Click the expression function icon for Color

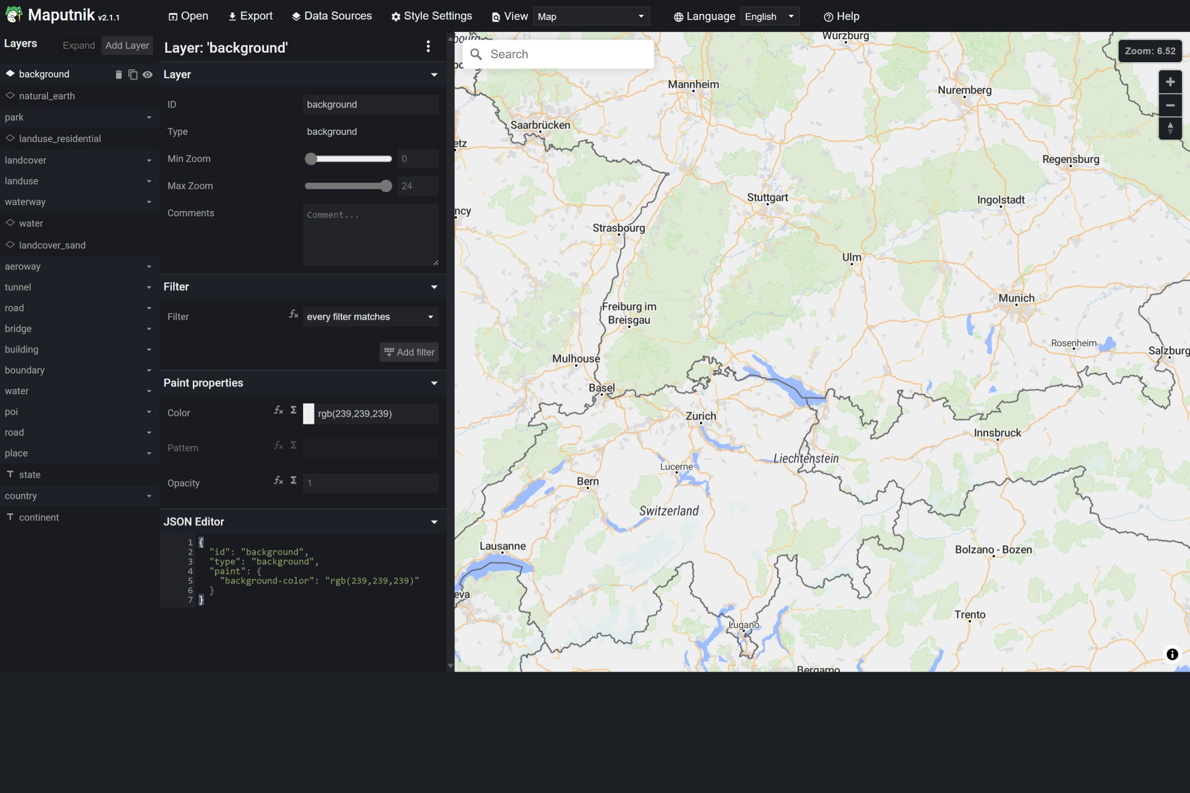(278, 412)
